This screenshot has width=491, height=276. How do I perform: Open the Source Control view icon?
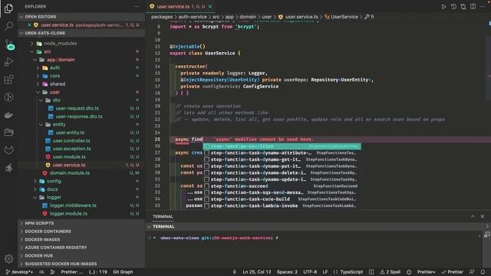(9, 44)
